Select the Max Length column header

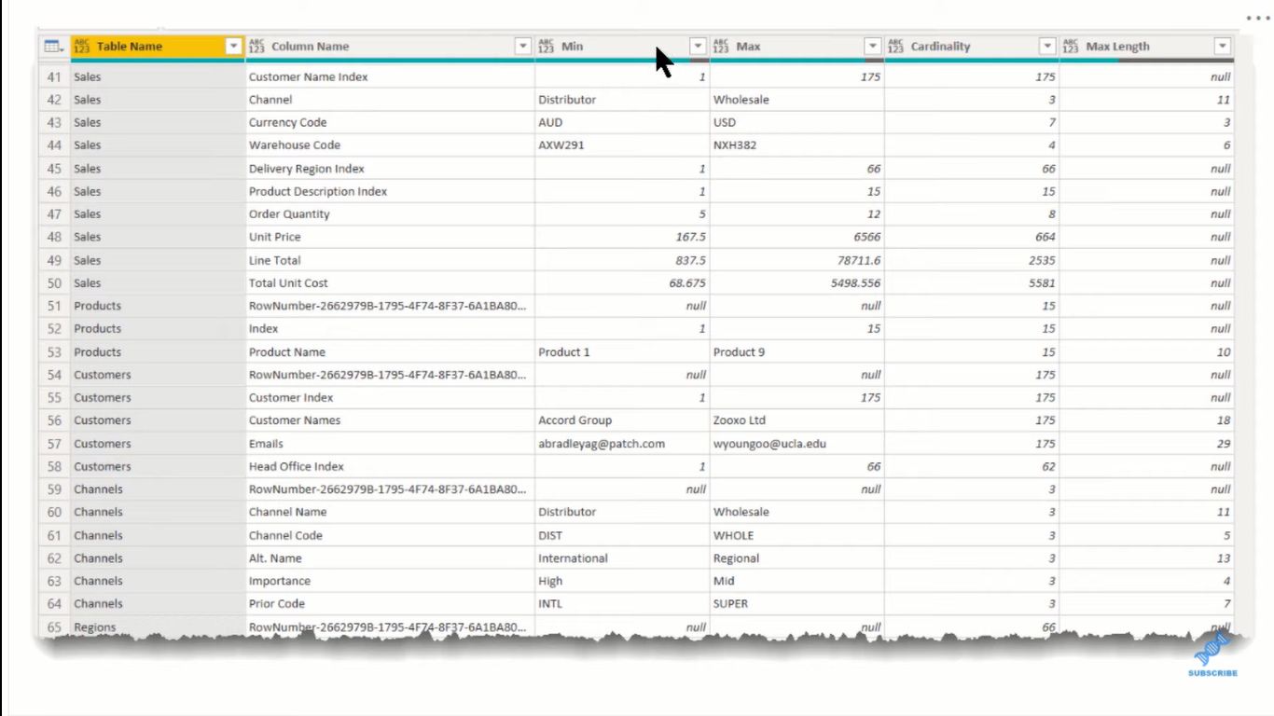pos(1146,47)
